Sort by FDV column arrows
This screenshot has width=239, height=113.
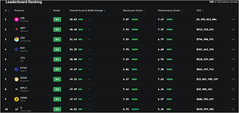click(203, 11)
